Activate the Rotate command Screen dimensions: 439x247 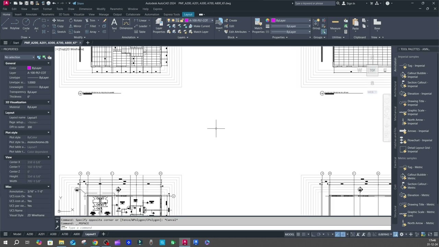75,20
